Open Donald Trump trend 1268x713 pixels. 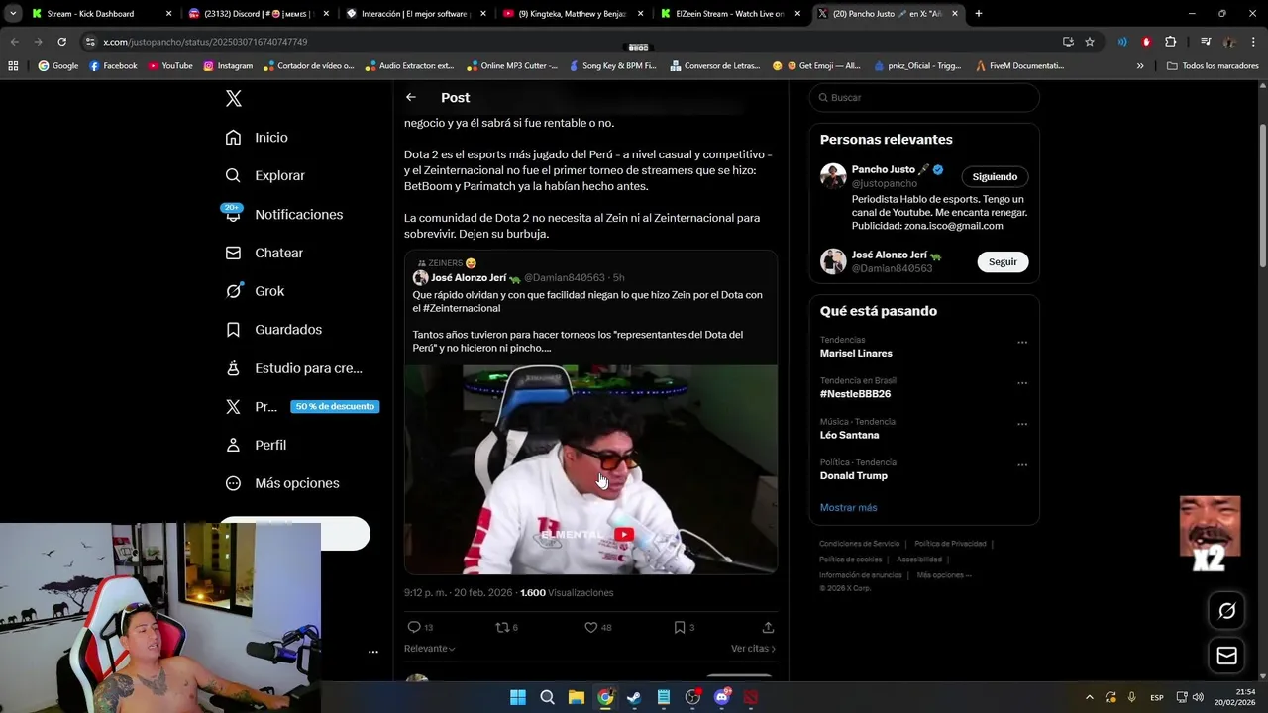tap(853, 475)
